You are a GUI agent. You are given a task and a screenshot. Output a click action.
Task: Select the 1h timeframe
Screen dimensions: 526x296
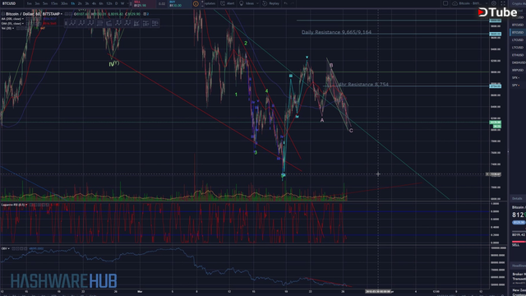(73, 3)
